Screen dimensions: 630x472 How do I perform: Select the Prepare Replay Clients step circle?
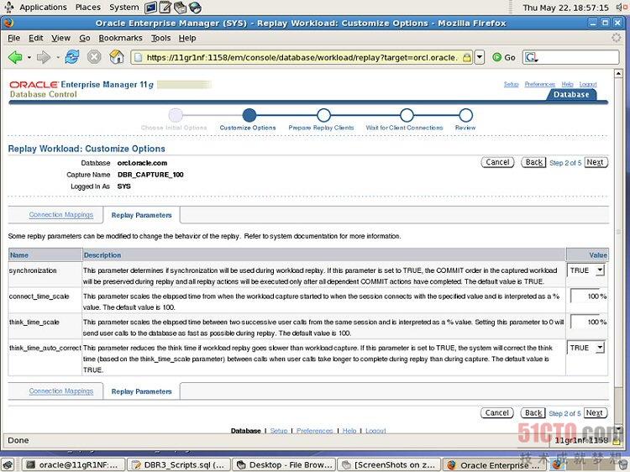tap(323, 115)
